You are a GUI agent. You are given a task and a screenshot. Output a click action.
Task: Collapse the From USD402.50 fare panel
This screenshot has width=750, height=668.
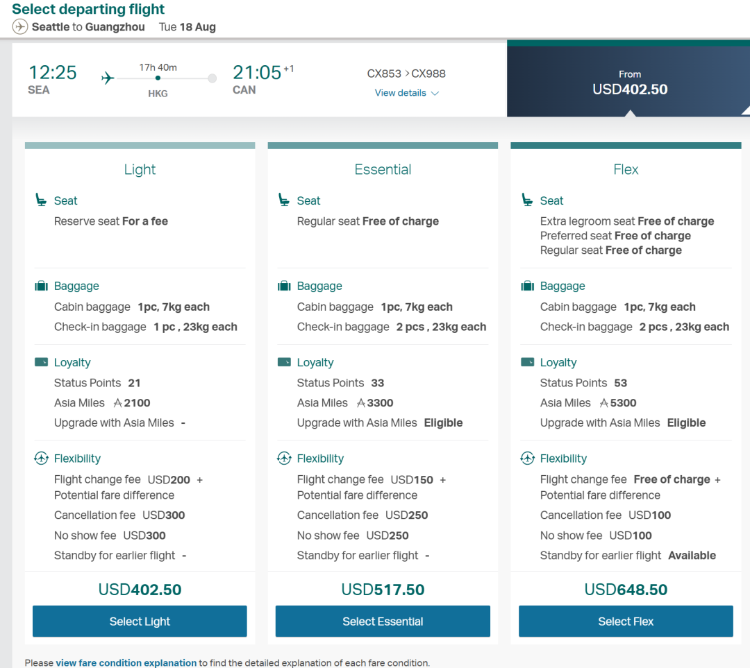(x=628, y=81)
